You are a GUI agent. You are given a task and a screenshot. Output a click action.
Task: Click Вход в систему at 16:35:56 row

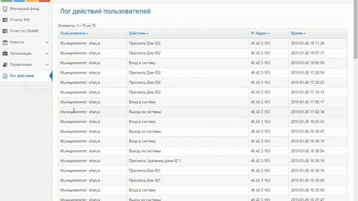click(x=142, y=190)
